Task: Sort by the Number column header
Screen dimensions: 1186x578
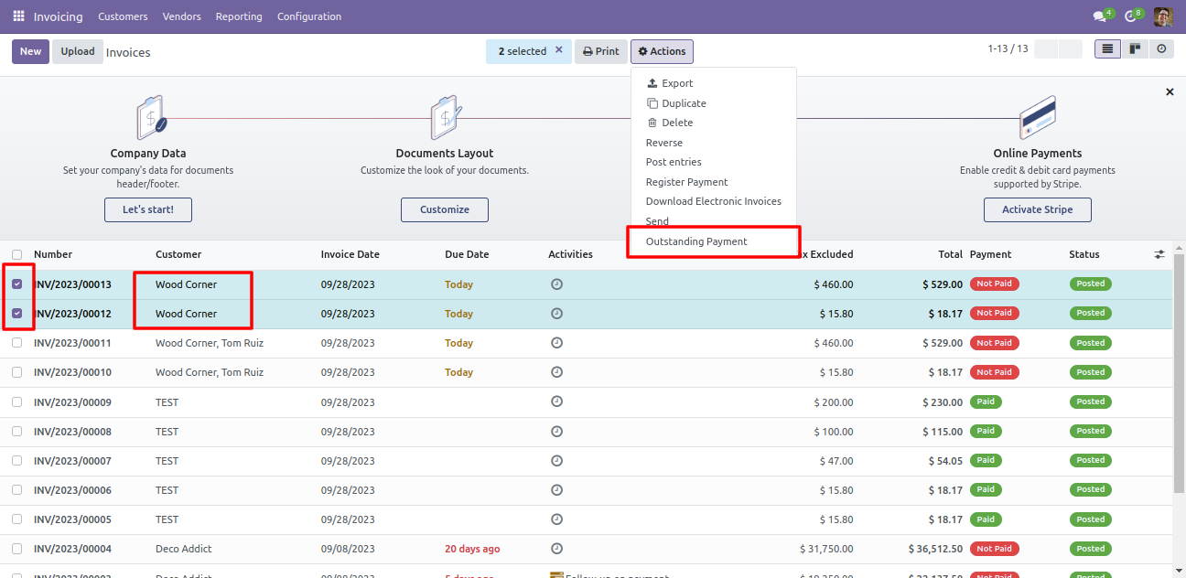Action: [x=53, y=254]
